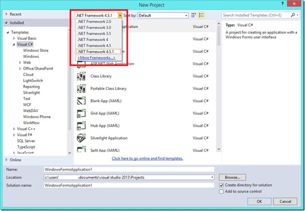This screenshot has width=305, height=211.
Task: Expand the Visual C++ node arrow
Action: [14, 129]
